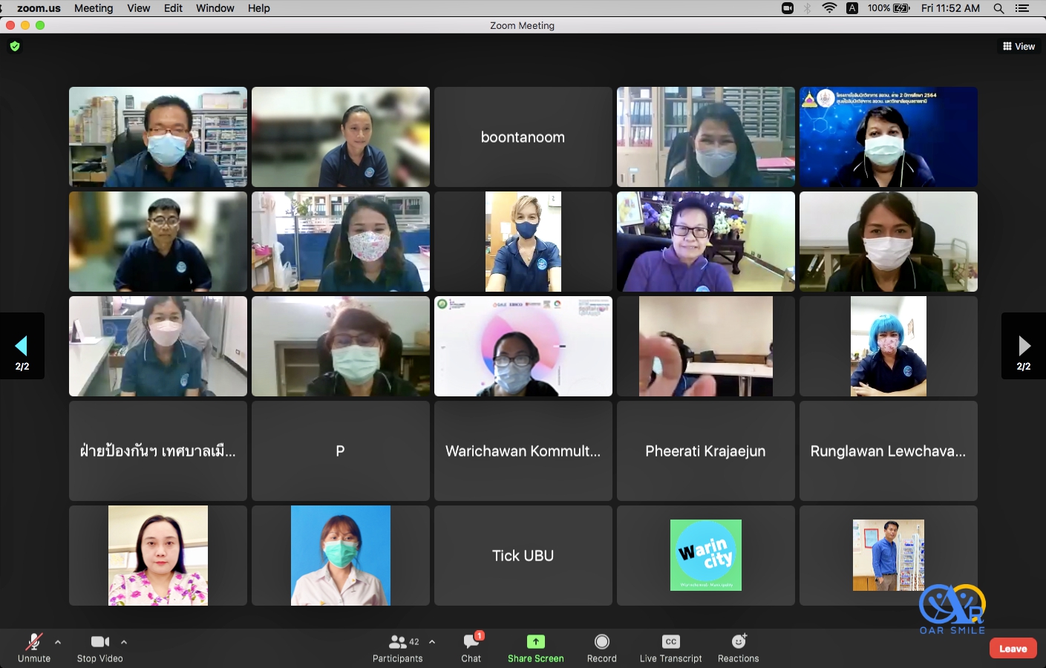This screenshot has width=1046, height=668.
Task: Expand participants options arrow
Action: click(432, 642)
